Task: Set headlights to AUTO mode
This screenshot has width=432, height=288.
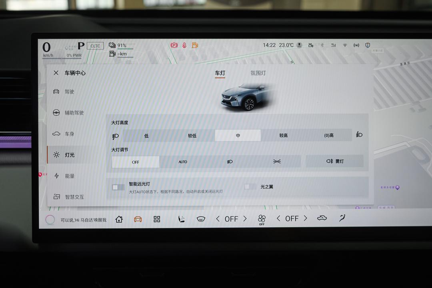Action: point(183,162)
